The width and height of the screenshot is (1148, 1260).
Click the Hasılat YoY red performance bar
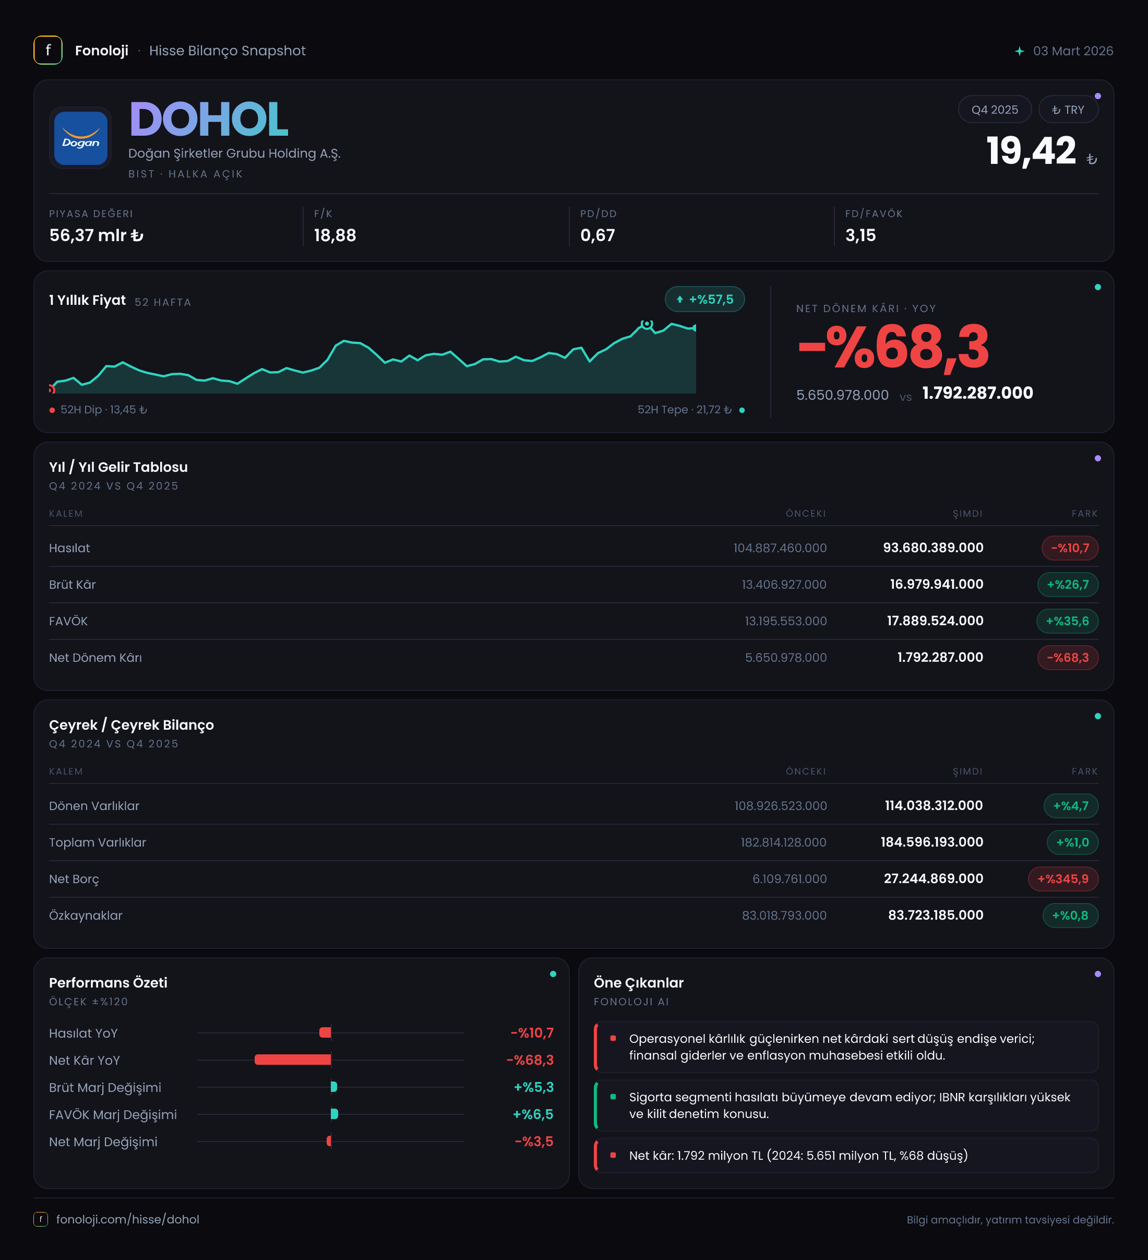point(325,1032)
